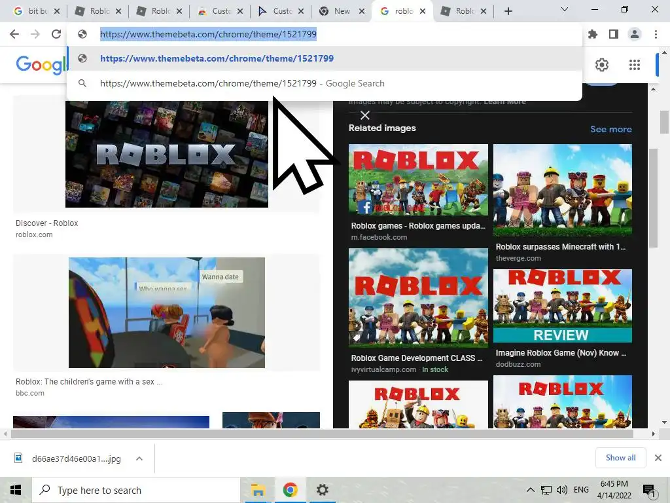Open the Windows Start menu

point(16,490)
